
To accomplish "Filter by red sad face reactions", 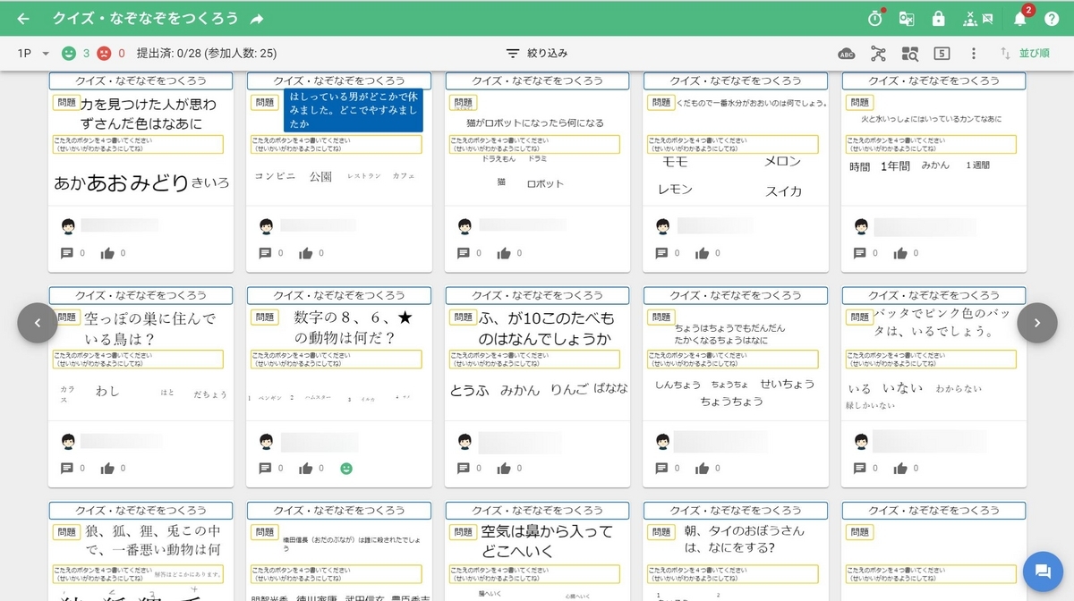I will coord(104,54).
